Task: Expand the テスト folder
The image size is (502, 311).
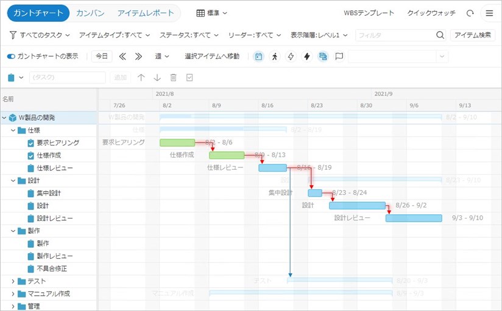Action: pos(13,281)
